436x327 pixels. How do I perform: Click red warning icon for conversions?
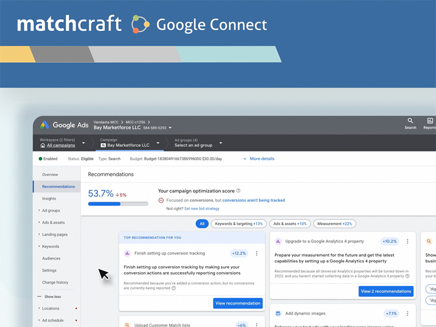[x=161, y=200]
